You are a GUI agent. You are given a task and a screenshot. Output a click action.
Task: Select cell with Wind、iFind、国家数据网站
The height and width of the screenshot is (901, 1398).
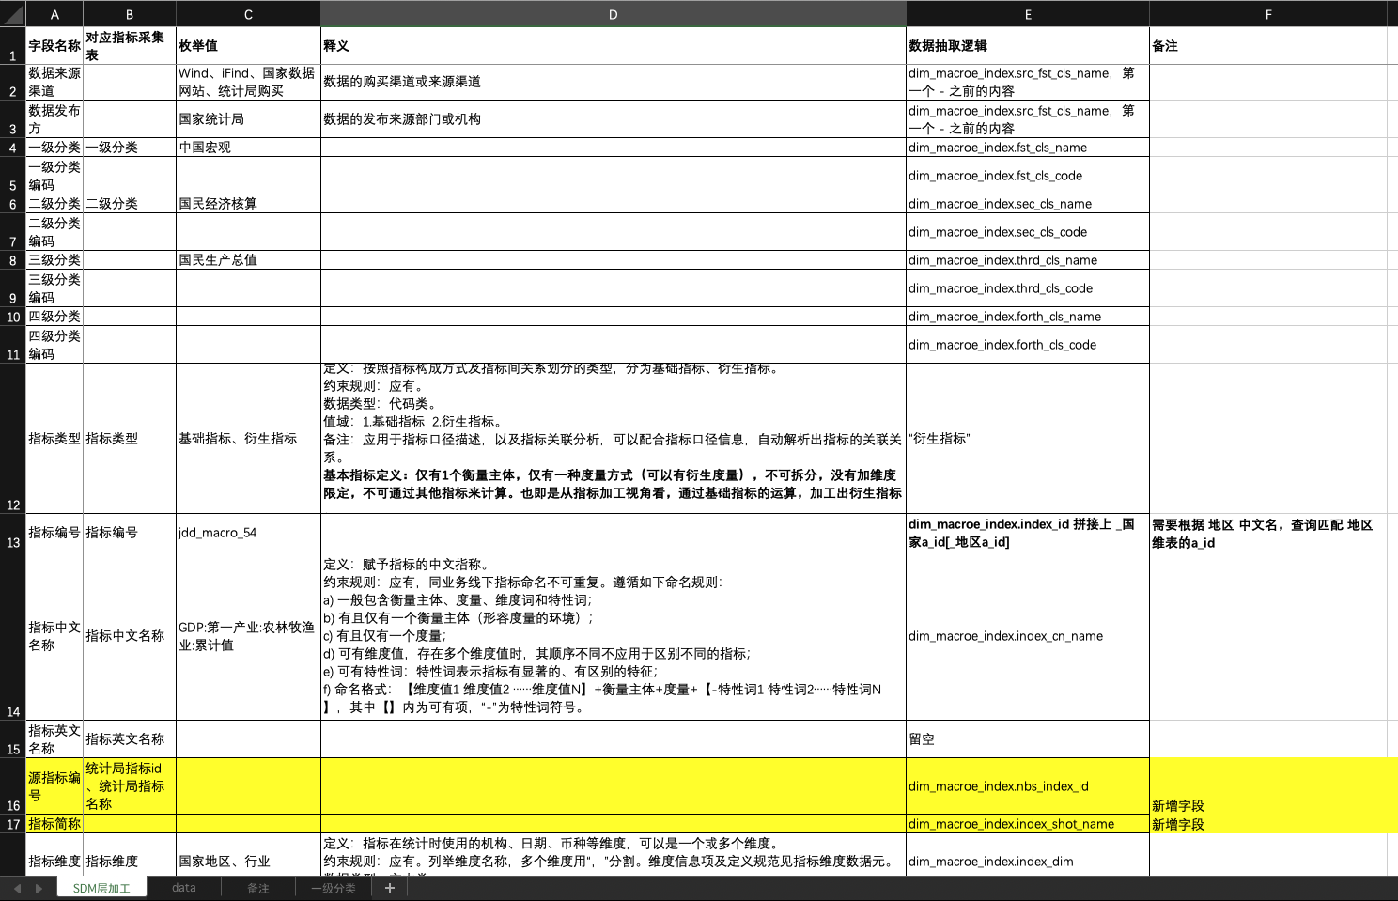pos(248,82)
